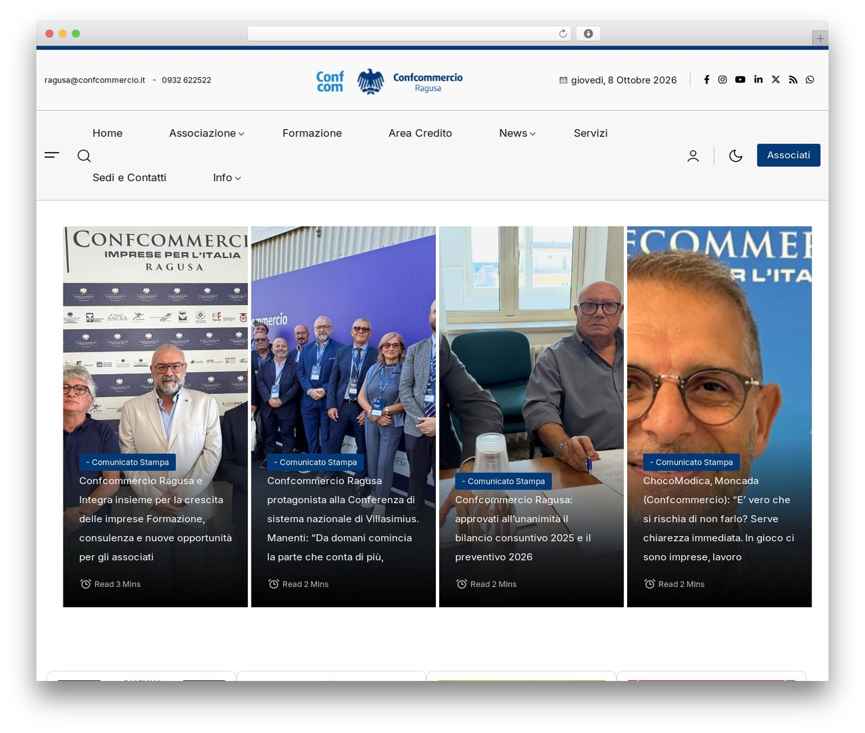
Task: Open site search magnifier icon
Action: click(x=84, y=156)
